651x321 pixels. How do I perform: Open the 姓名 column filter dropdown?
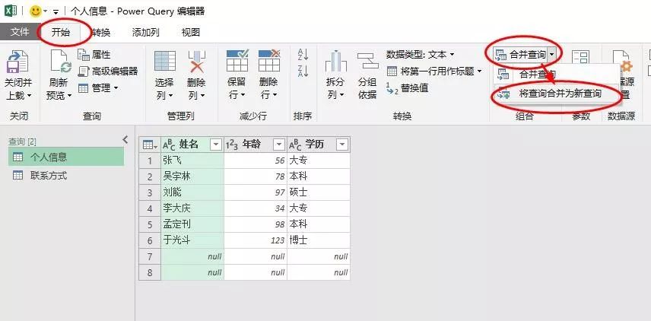pyautogui.click(x=216, y=145)
